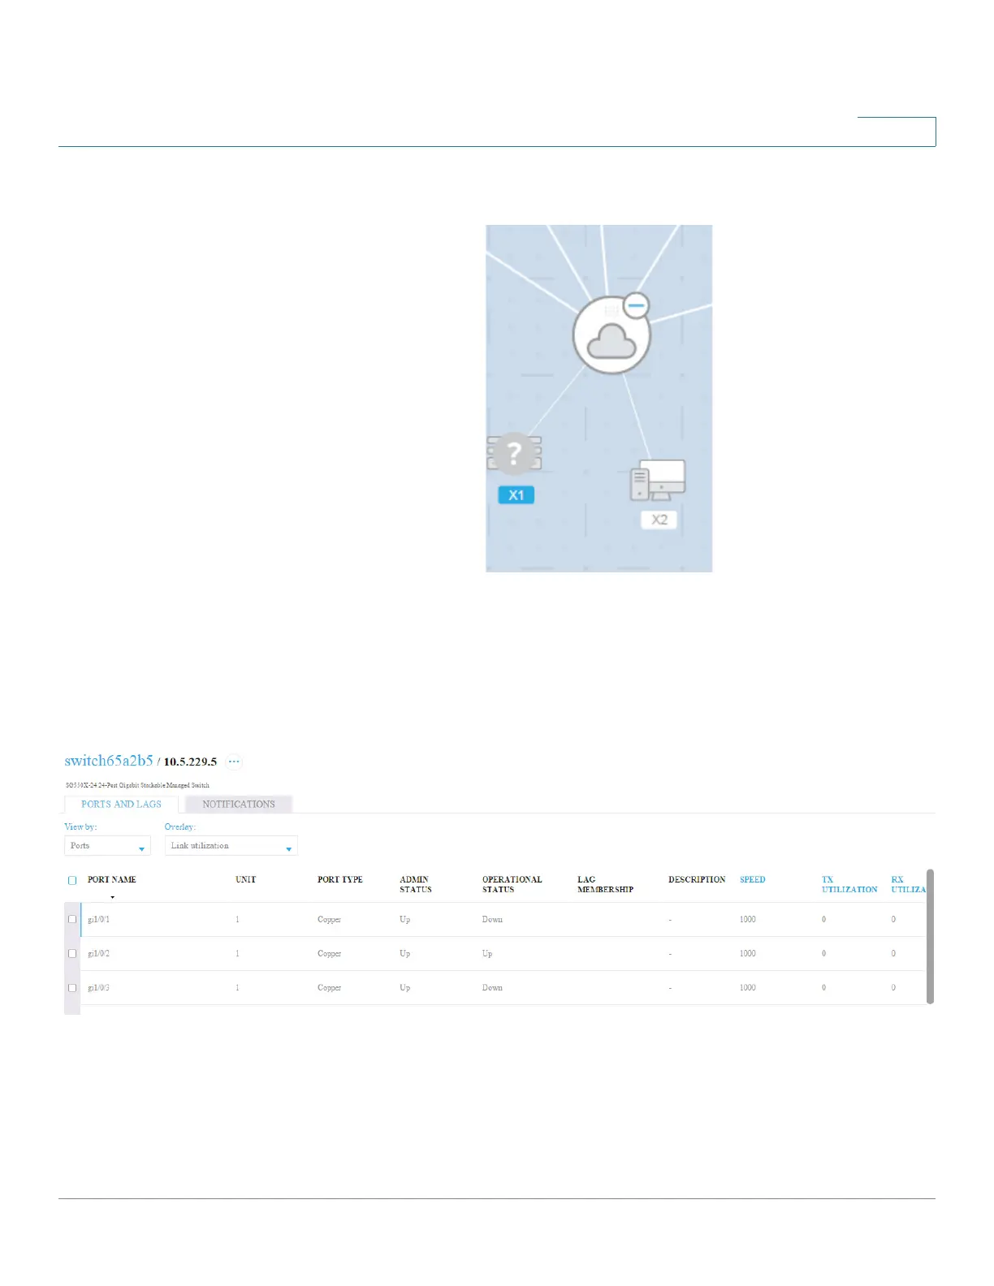This screenshot has height=1286, width=994.
Task: Click the Up operational status of gi1/0/2
Action: click(x=487, y=954)
